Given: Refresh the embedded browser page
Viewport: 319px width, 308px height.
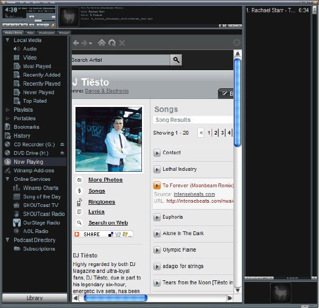Looking at the screenshot, I should pos(112,43).
